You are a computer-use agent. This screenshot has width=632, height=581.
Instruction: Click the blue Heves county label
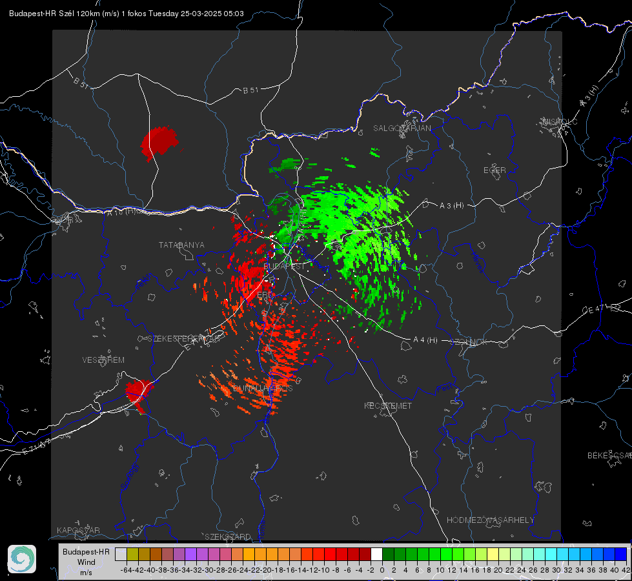[x=478, y=262]
